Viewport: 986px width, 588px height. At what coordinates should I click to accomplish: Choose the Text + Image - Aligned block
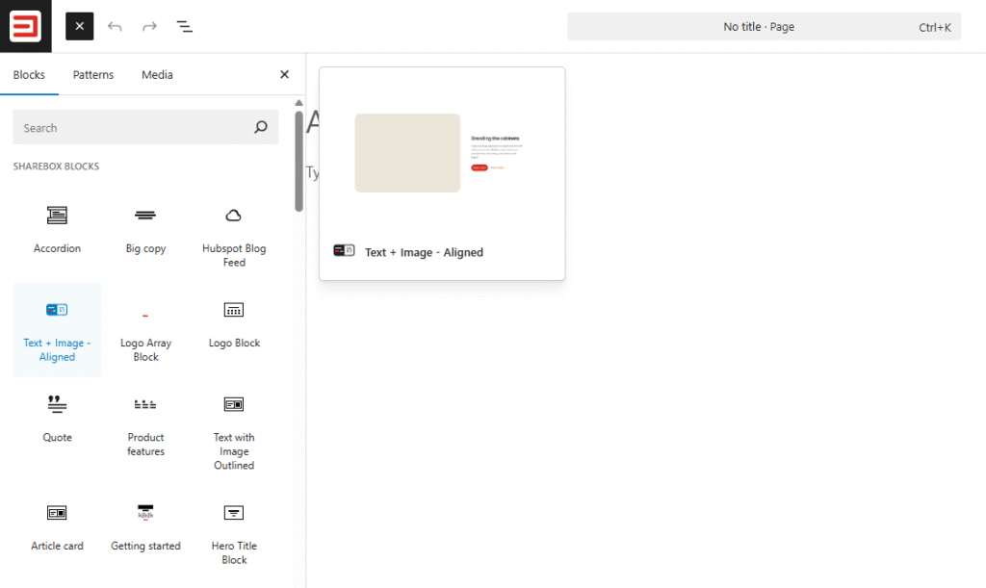click(x=57, y=330)
